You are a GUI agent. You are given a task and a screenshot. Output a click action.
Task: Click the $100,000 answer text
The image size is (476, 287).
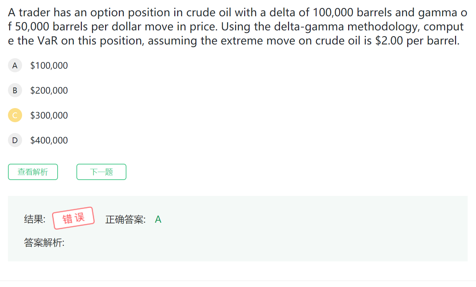pyautogui.click(x=49, y=65)
